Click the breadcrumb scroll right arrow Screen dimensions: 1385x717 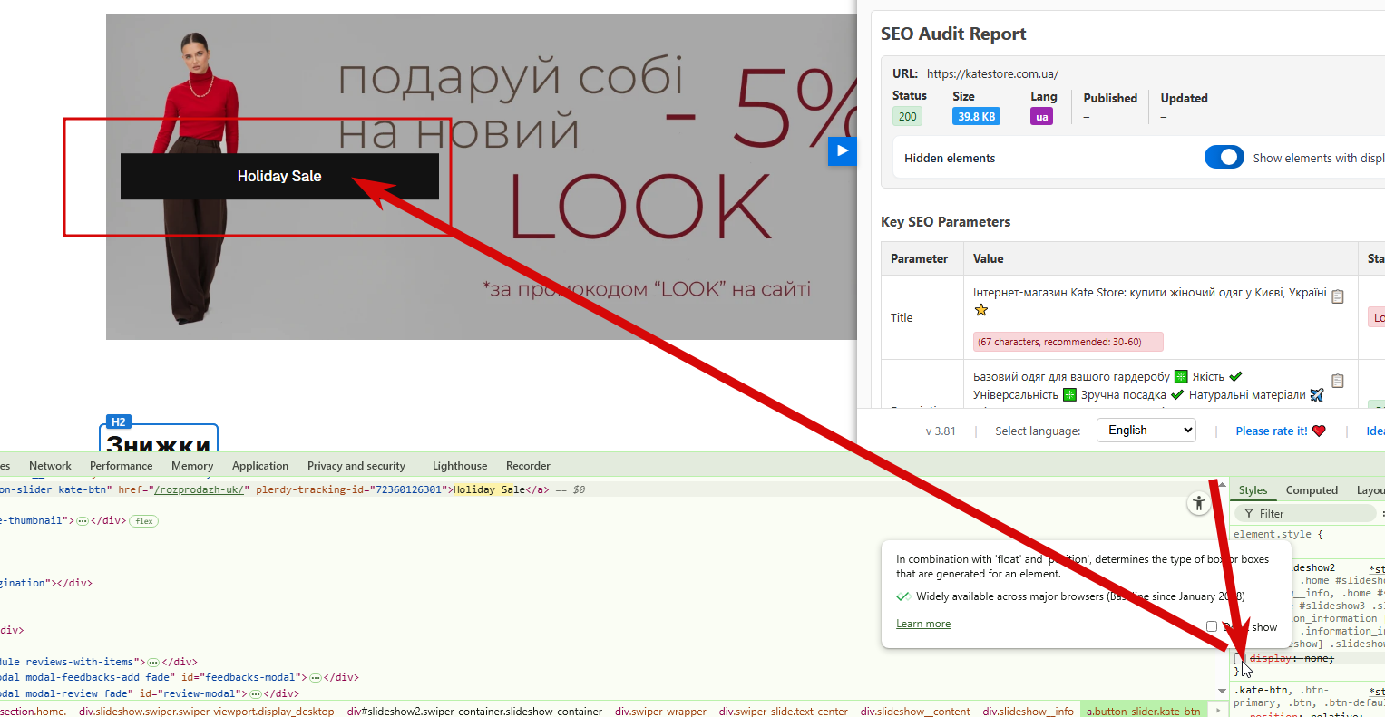point(1219,711)
